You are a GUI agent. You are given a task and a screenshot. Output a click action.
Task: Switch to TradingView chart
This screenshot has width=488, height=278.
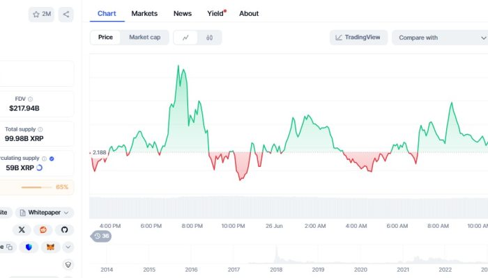(358, 38)
